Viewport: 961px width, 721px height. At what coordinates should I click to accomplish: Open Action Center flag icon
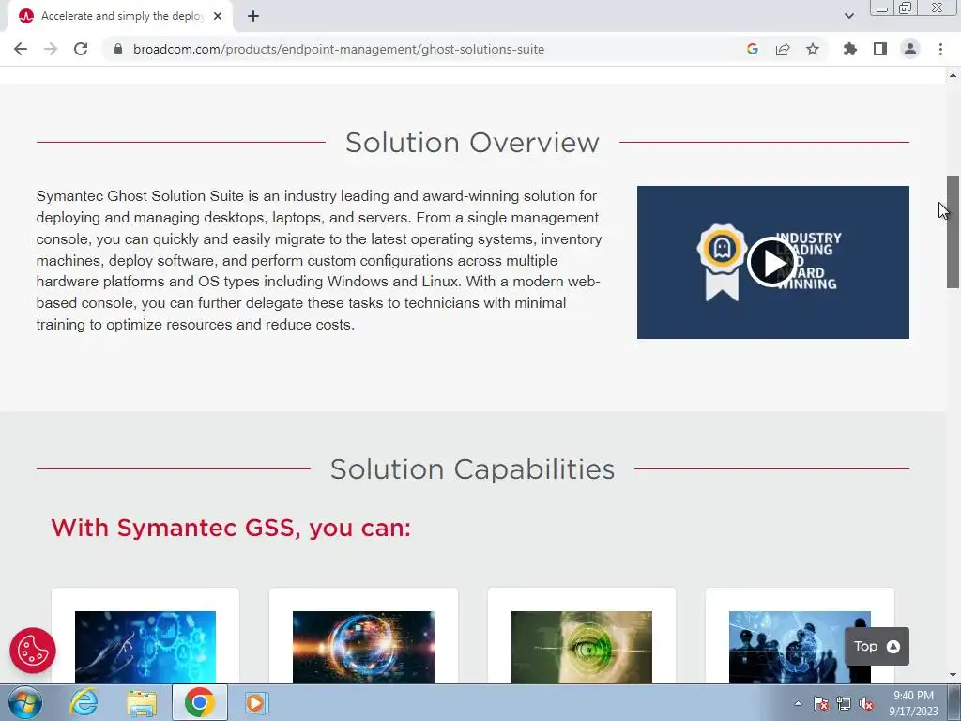820,703
